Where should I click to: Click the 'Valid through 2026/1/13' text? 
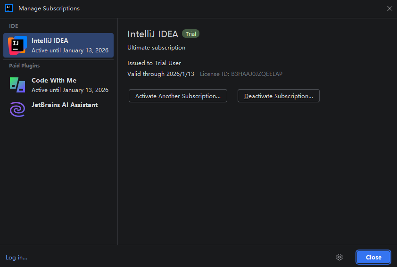click(160, 74)
